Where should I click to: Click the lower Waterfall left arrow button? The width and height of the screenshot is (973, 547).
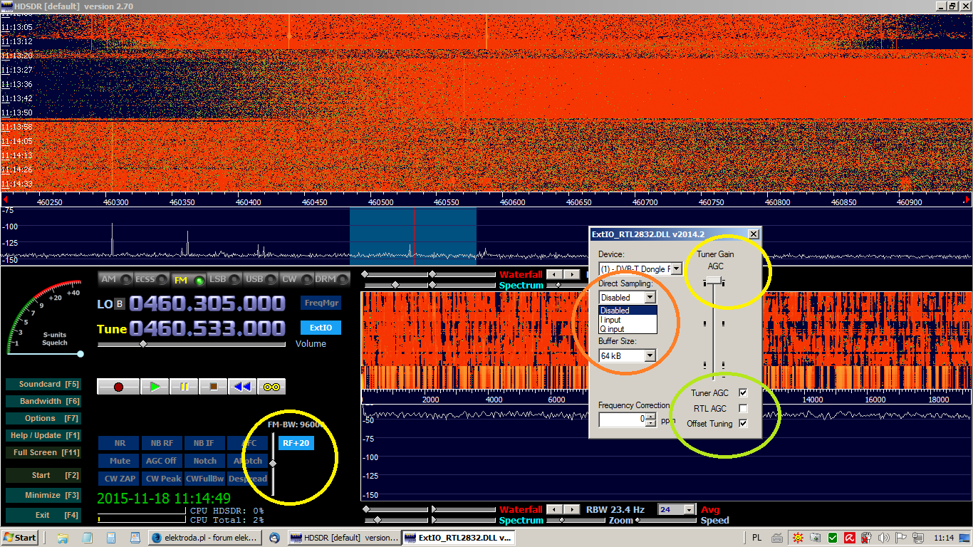(x=555, y=509)
